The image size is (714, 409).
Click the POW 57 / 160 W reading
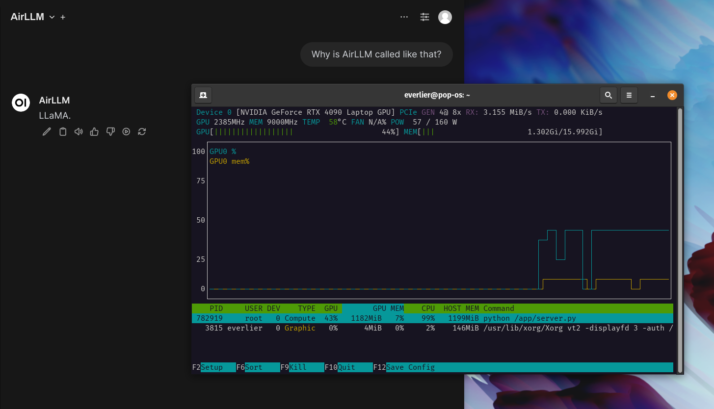[x=423, y=122]
